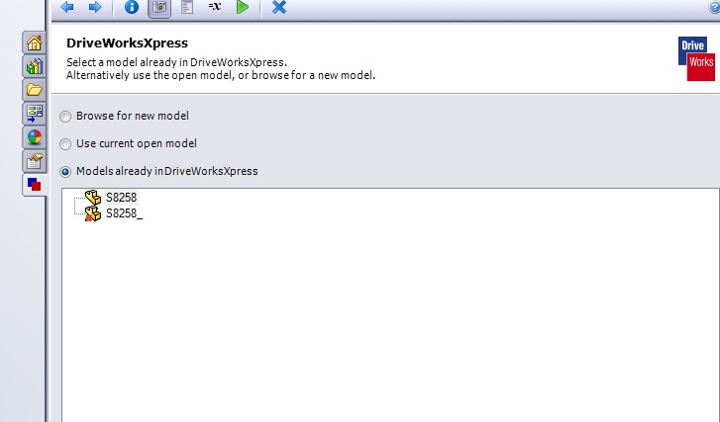Select the DriveWorksXpress red-blue squares tab
Viewport: 720px width, 422px height.
coord(34,185)
